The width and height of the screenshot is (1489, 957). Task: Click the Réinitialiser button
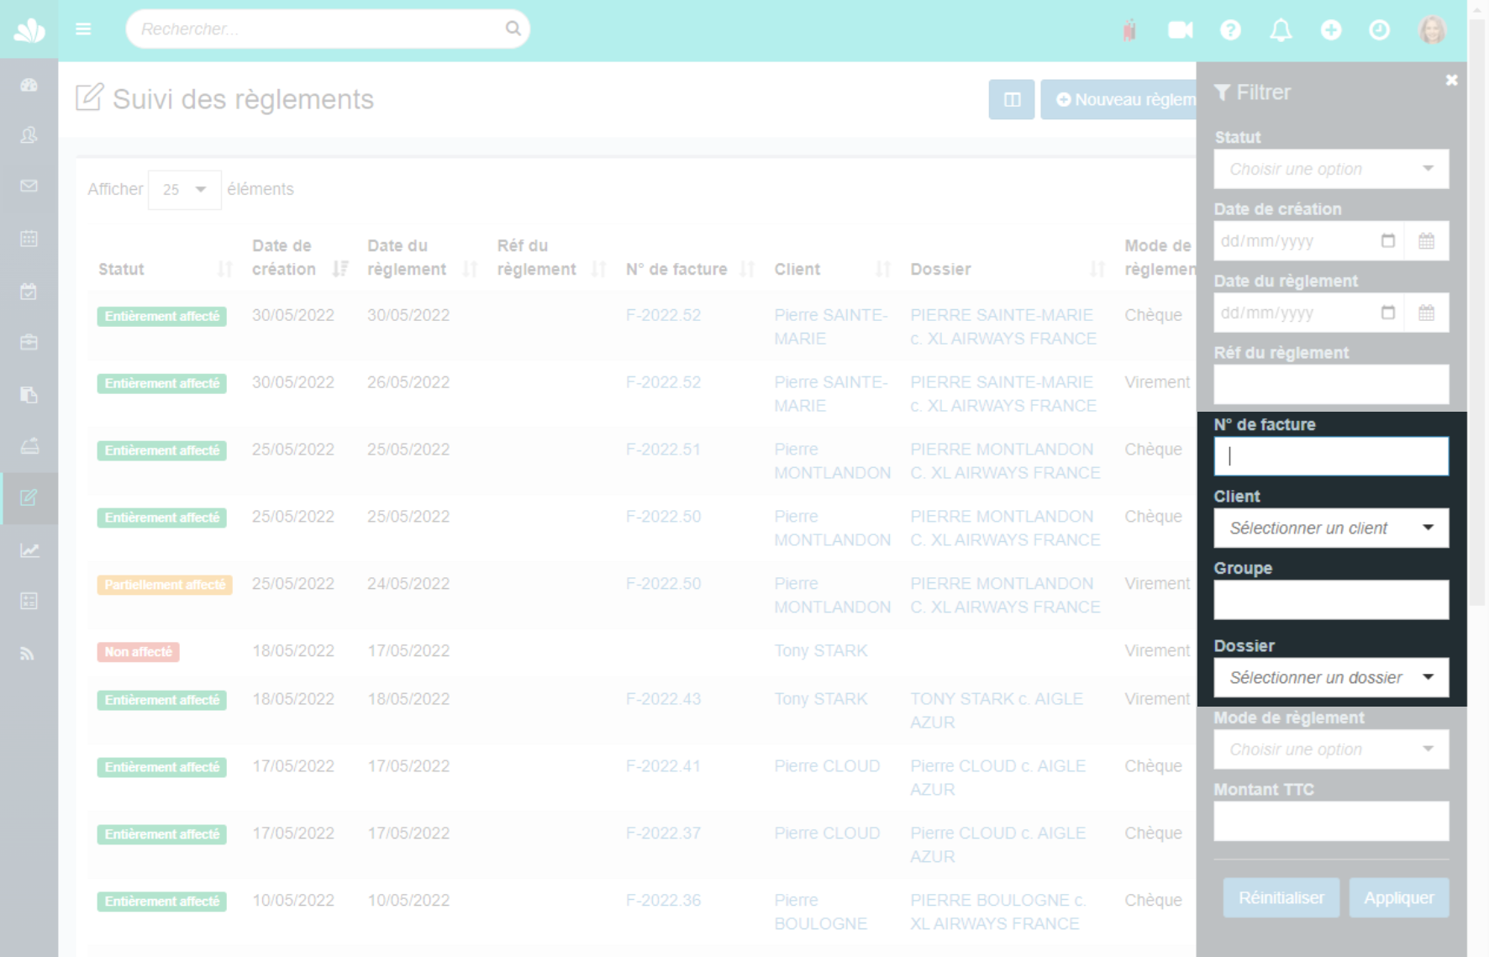tap(1281, 898)
